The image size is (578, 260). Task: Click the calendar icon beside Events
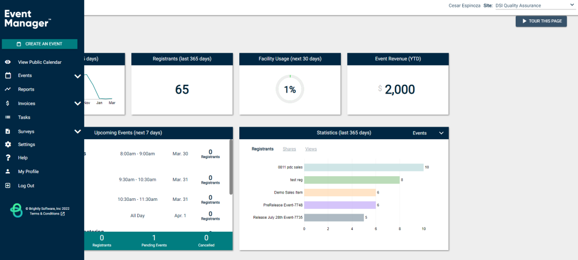(8, 75)
